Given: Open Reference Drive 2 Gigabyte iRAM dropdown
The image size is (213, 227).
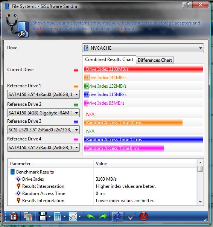Looking at the screenshot, I should (43, 113).
